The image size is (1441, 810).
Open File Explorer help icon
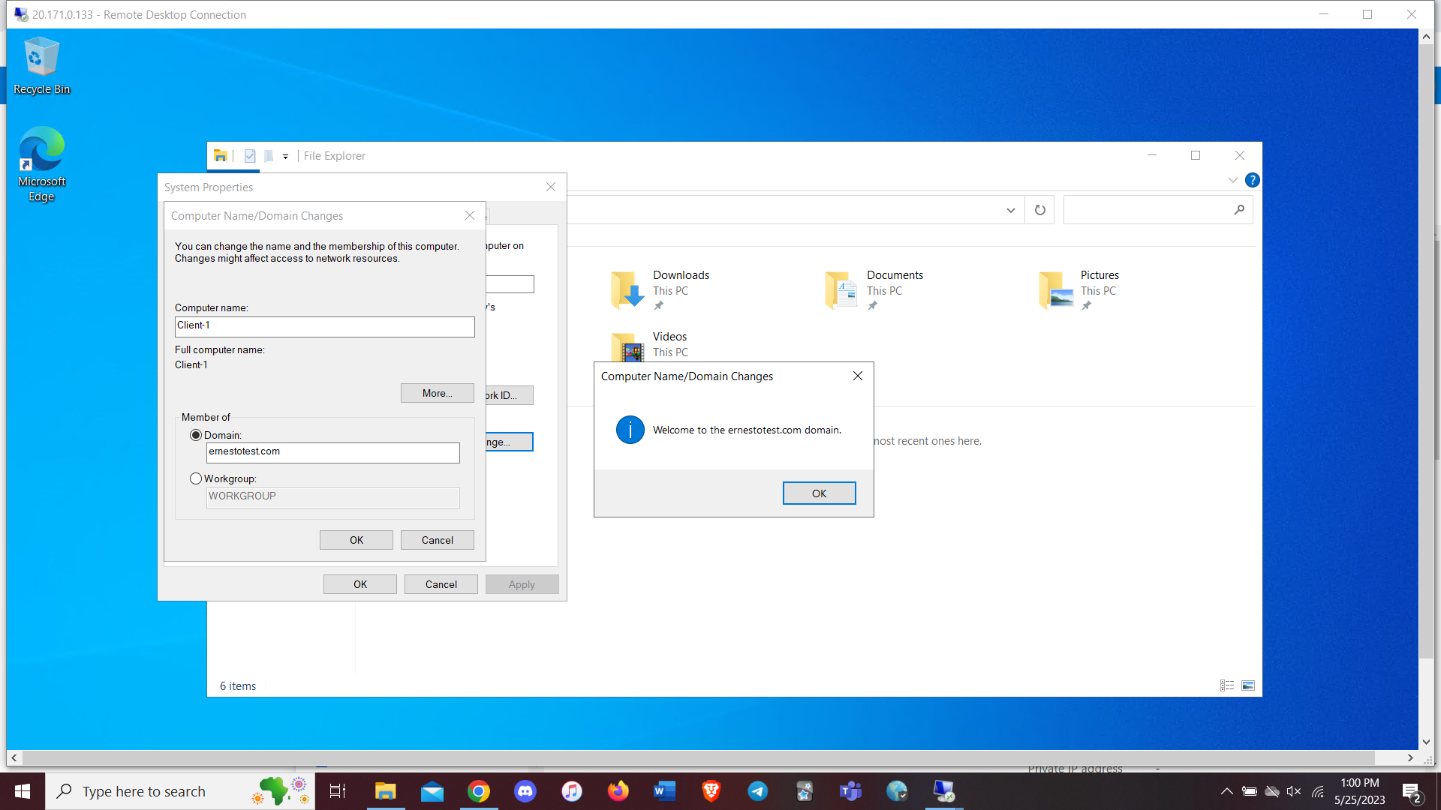click(x=1252, y=180)
